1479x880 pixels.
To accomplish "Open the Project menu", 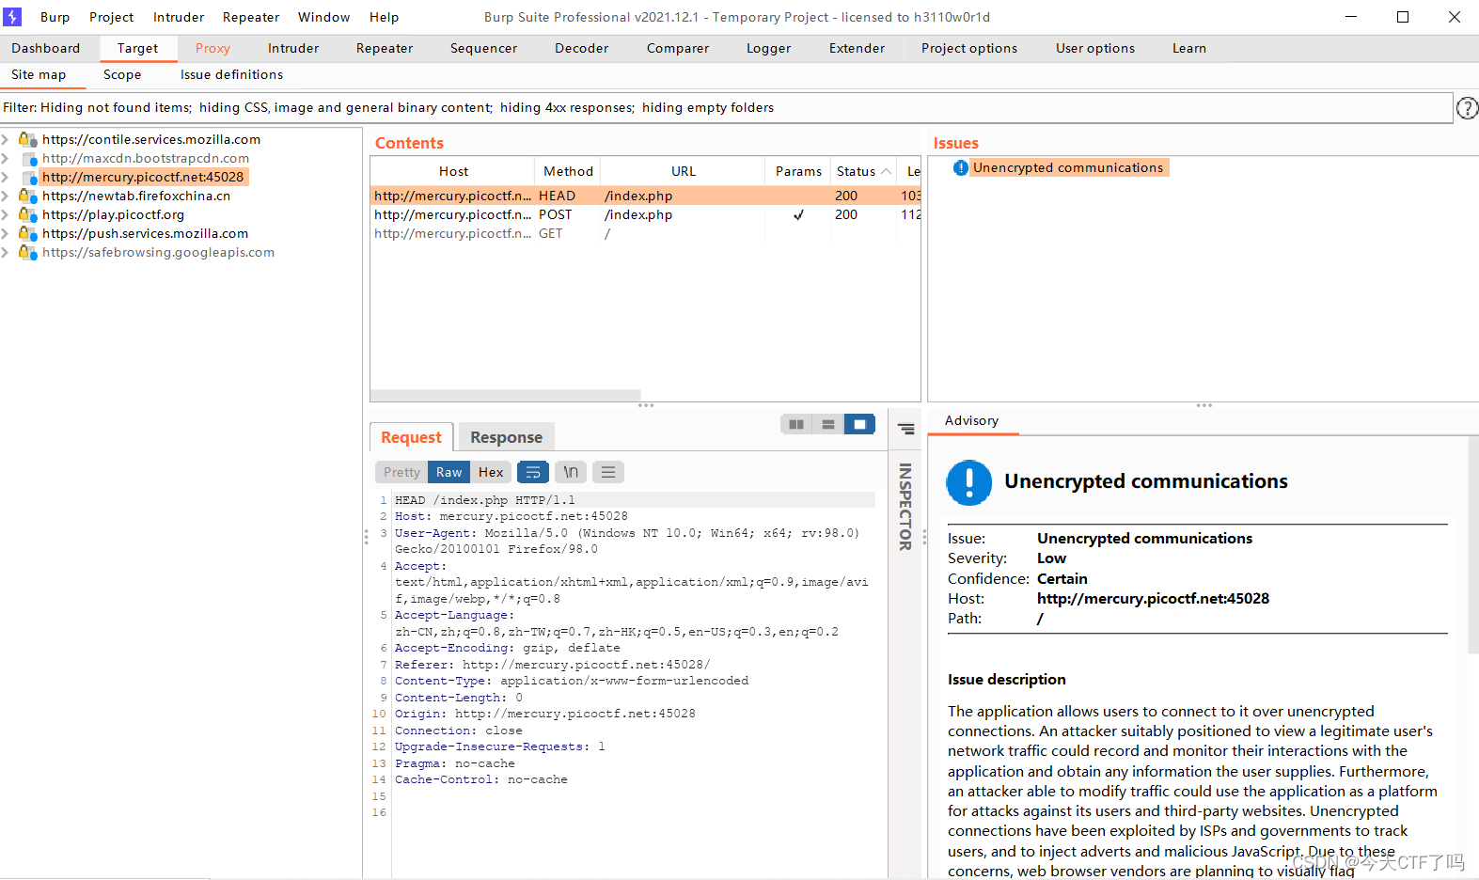I will point(111,17).
